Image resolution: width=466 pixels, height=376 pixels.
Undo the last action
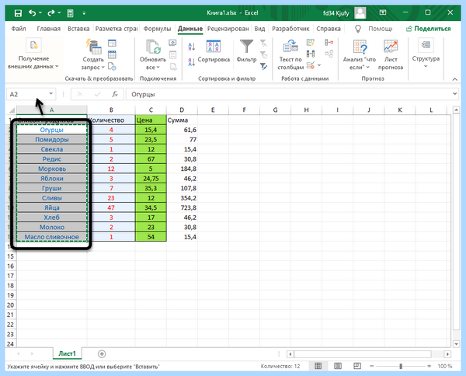pos(32,12)
